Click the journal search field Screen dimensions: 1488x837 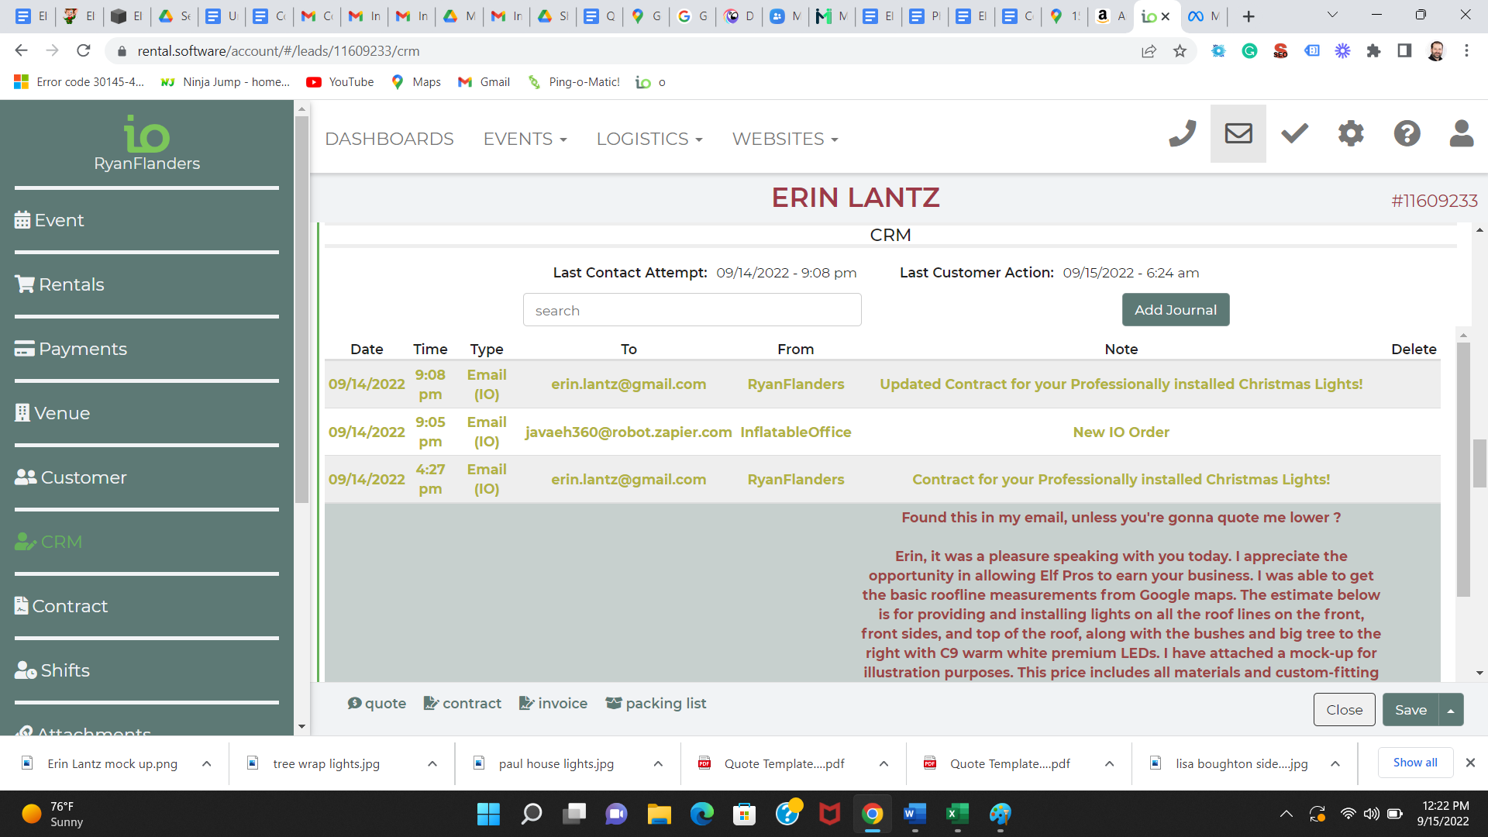(691, 311)
